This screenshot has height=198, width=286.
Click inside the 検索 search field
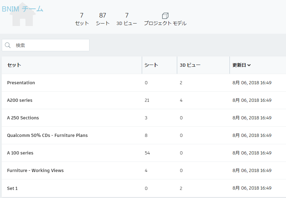click(49, 45)
